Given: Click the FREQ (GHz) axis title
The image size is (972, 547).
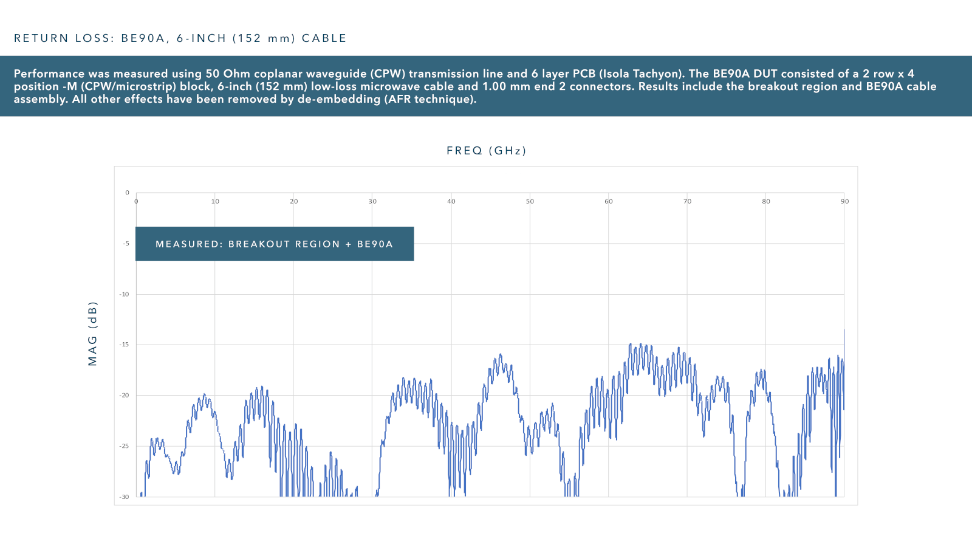Looking at the screenshot, I should pyautogui.click(x=487, y=150).
